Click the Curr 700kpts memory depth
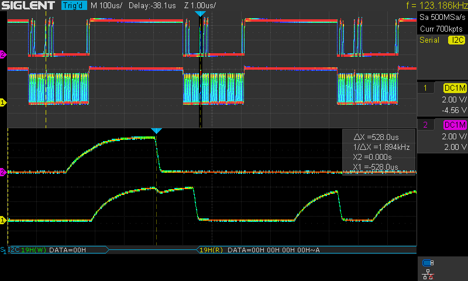The width and height of the screenshot is (468, 281). click(x=441, y=29)
